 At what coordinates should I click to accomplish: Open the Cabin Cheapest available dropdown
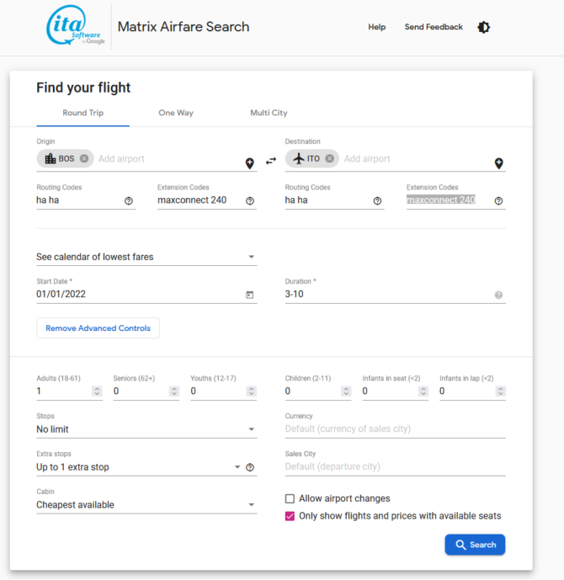click(x=146, y=504)
